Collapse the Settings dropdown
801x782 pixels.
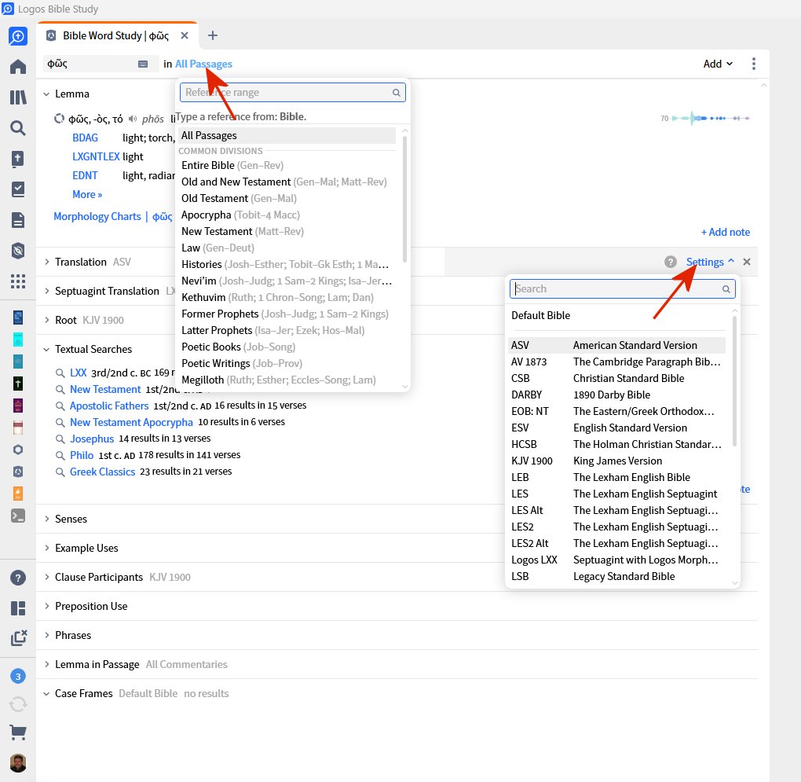pos(710,262)
